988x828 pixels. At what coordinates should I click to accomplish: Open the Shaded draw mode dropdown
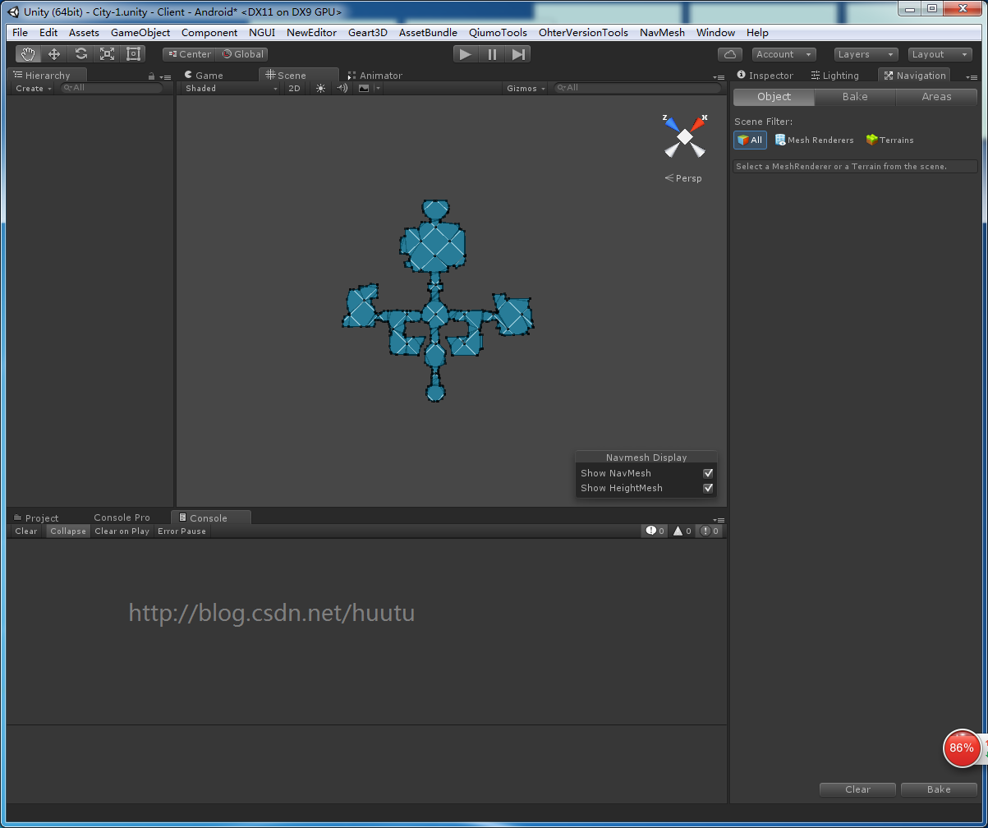tap(230, 88)
